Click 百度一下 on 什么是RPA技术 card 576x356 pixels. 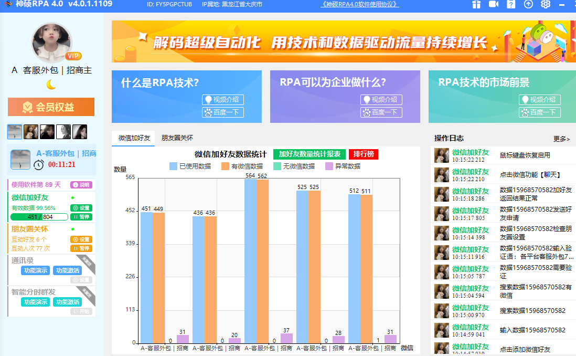223,112
